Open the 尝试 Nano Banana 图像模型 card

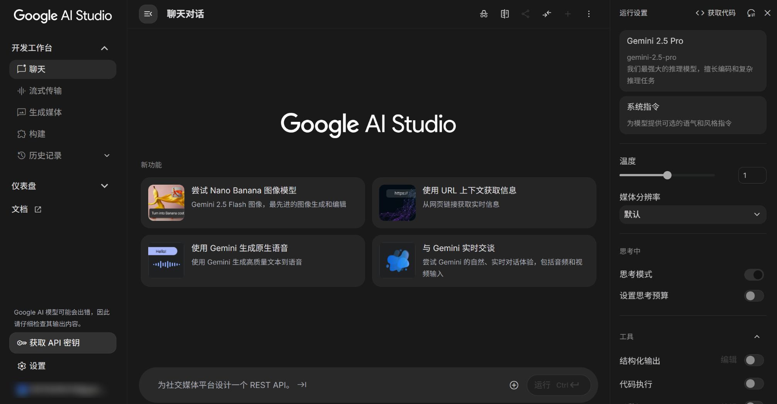[252, 203]
